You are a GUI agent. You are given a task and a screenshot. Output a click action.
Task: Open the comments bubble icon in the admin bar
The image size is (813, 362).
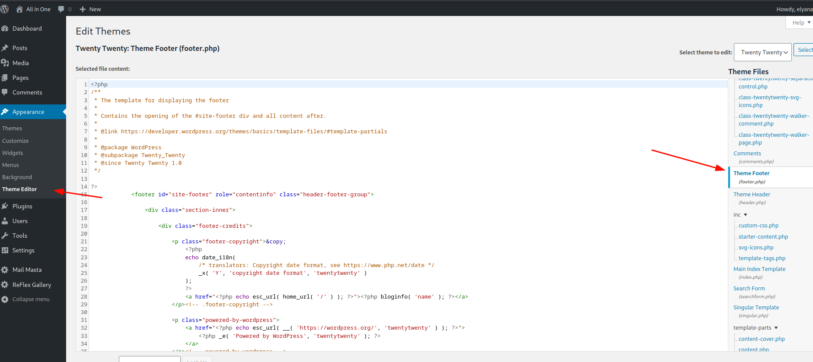[61, 9]
